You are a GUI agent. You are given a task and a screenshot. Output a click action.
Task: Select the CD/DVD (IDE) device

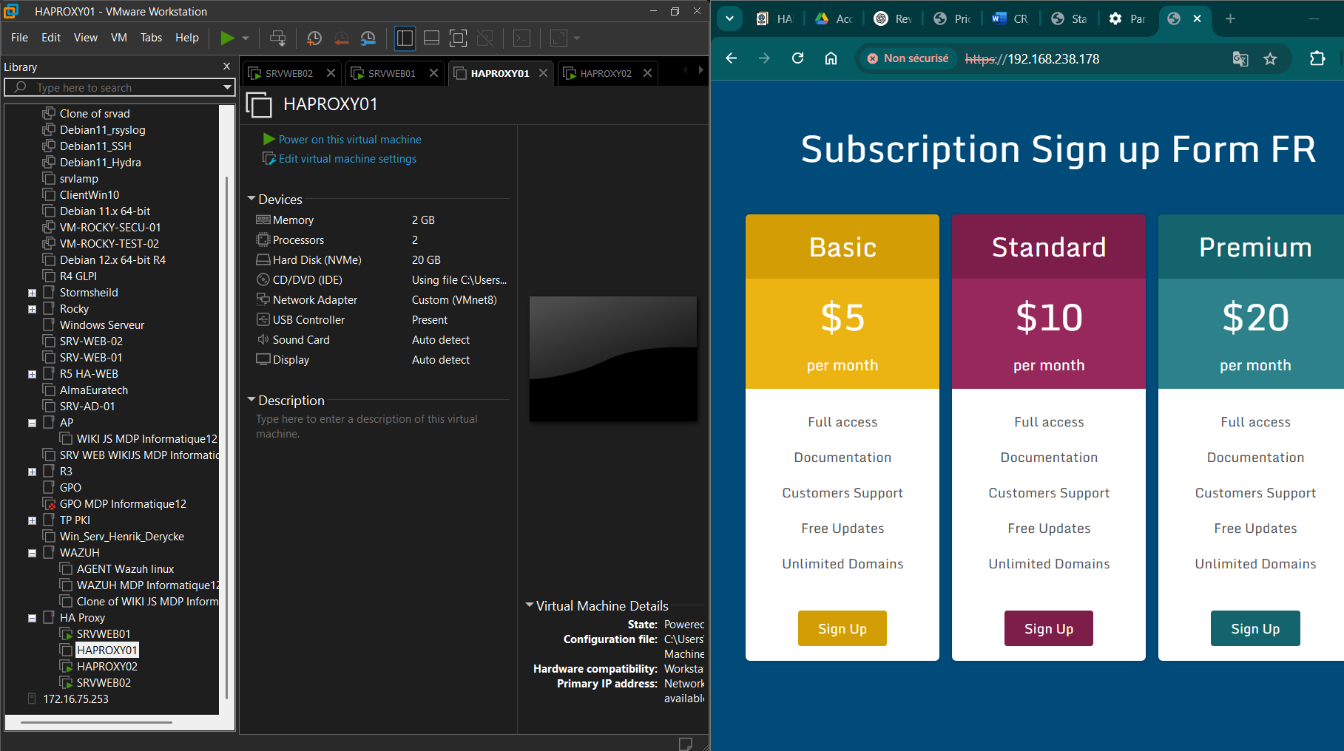coord(382,280)
